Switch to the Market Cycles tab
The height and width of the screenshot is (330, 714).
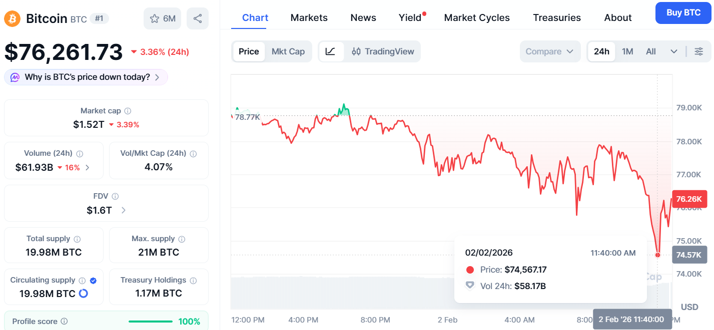pos(477,17)
